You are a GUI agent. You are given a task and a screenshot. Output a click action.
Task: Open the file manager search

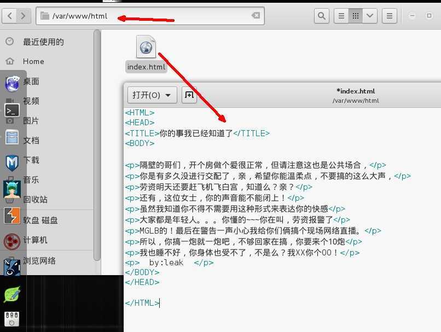[x=322, y=16]
